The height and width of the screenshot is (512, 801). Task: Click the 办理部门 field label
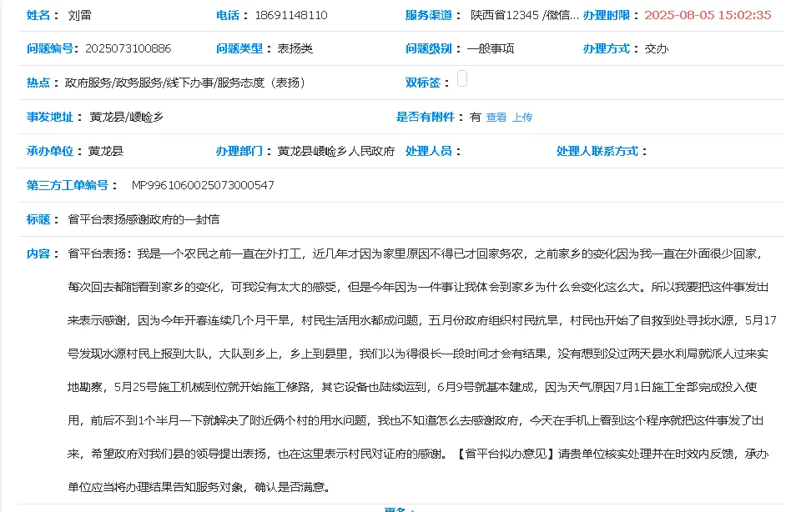(239, 151)
